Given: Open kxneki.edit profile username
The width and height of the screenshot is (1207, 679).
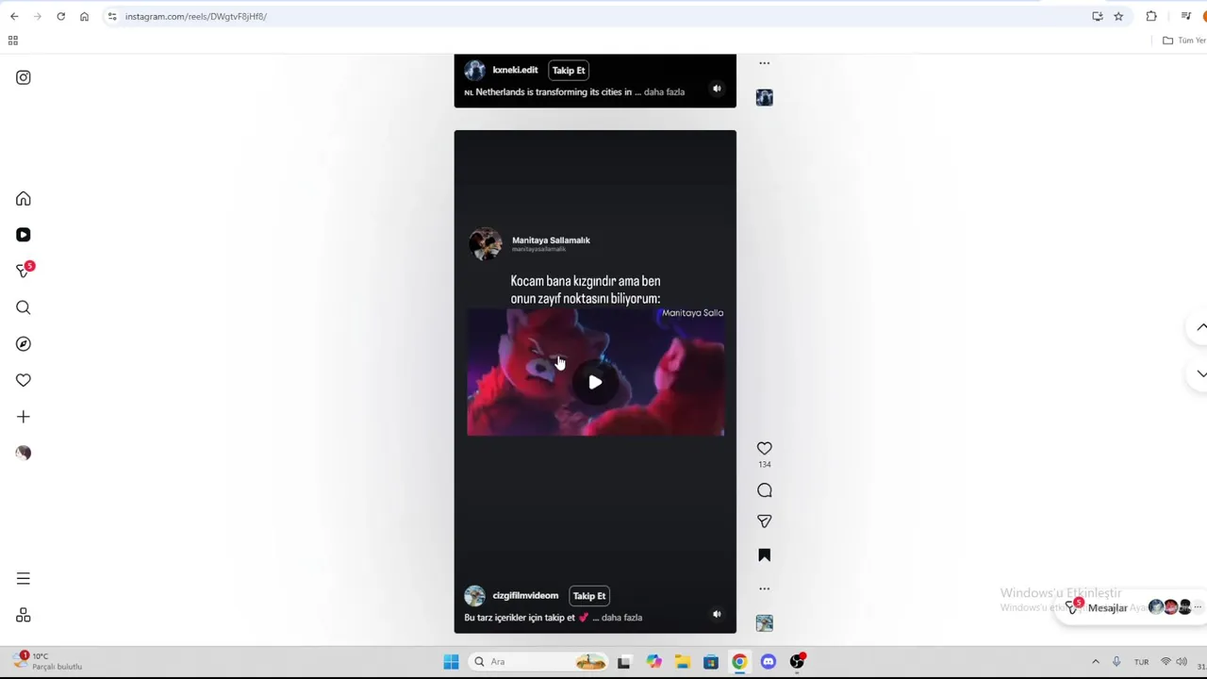Looking at the screenshot, I should click(515, 70).
